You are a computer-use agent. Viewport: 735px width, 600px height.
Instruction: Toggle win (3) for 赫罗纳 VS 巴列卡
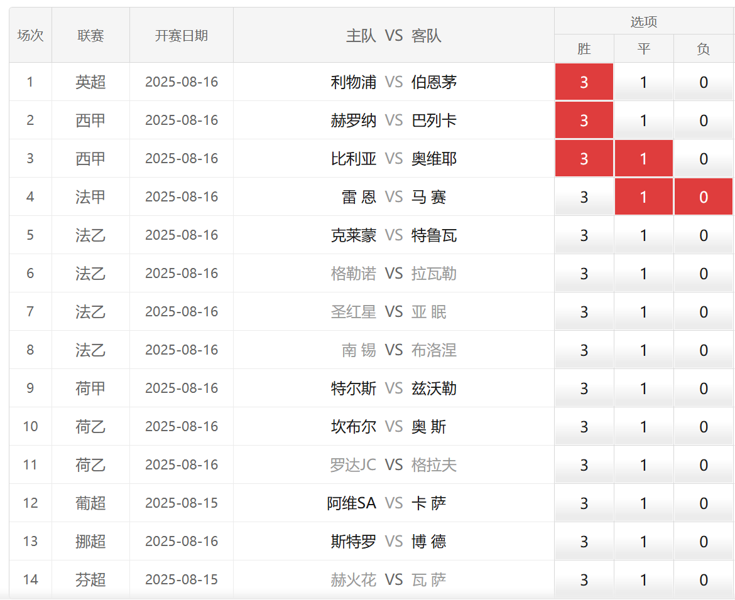pos(584,121)
